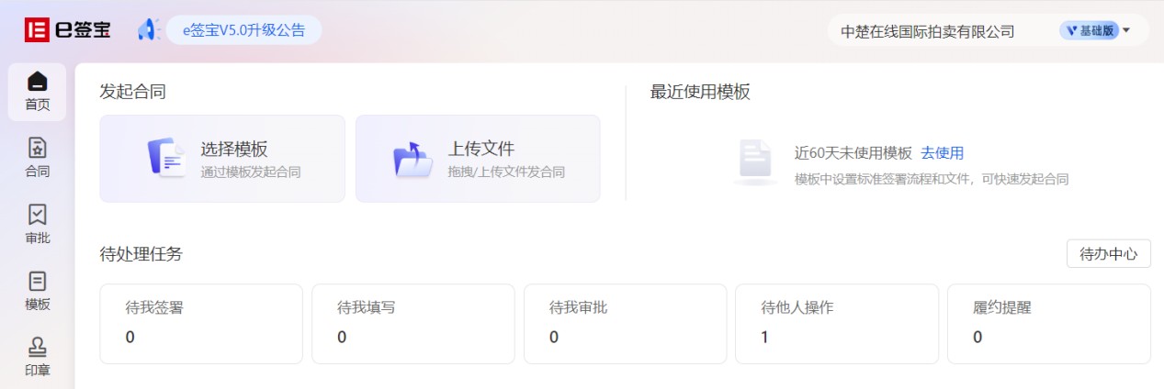
Task: Follow the 去使用 link
Action: (942, 153)
